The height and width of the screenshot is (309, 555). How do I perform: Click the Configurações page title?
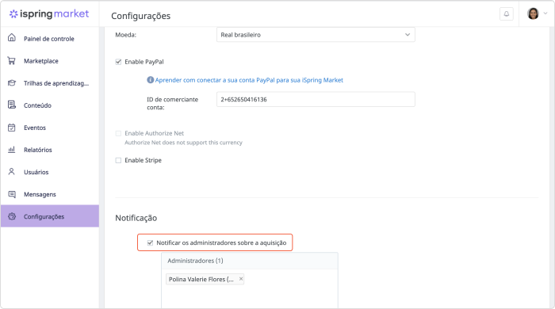click(140, 16)
